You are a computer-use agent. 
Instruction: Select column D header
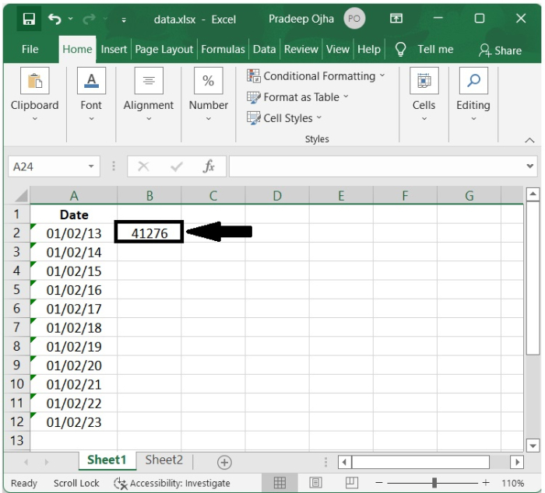[277, 196]
